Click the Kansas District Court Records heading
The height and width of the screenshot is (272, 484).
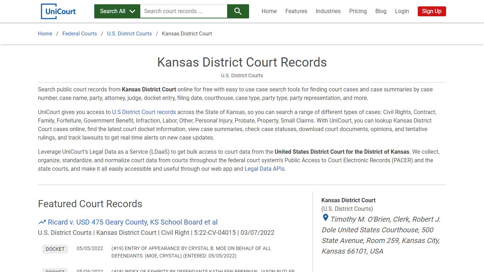242,62
